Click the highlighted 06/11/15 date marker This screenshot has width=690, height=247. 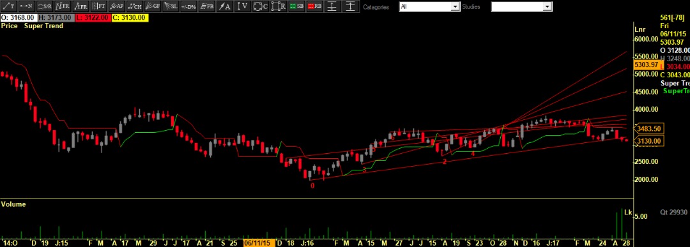click(x=259, y=243)
